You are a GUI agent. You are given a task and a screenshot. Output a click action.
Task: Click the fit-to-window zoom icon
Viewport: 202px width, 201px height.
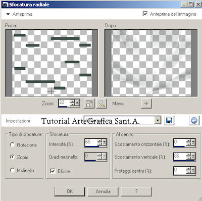pos(89,104)
